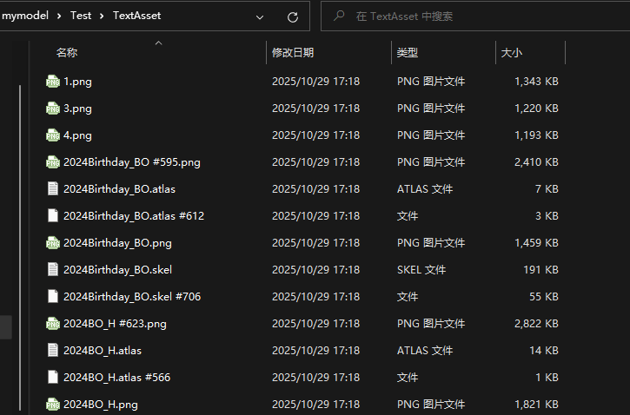The image size is (630, 415).
Task: Open the address bar history dropdown
Action: (260, 16)
